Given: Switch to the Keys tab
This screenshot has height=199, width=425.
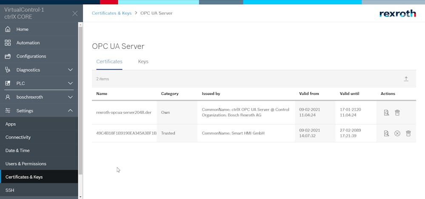Looking at the screenshot, I should pos(143,62).
